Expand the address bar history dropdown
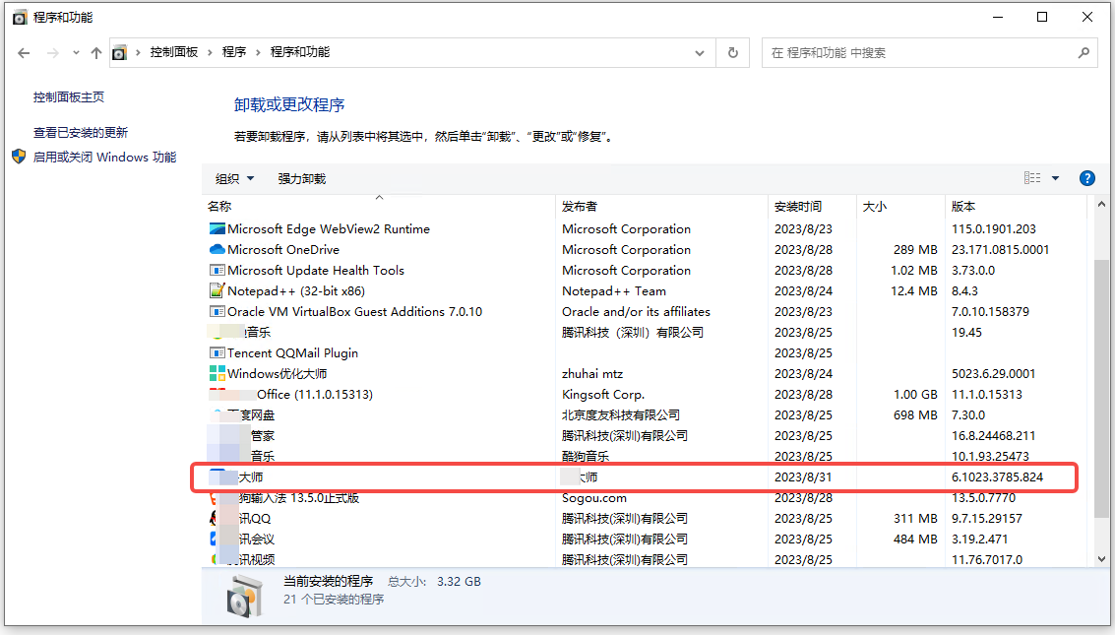The height and width of the screenshot is (635, 1115). click(x=700, y=52)
